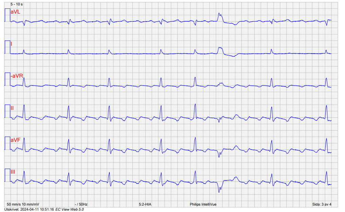The height and width of the screenshot is (212, 345).
Task: Click the calibration pulse beside lead II
Action: click(7, 111)
